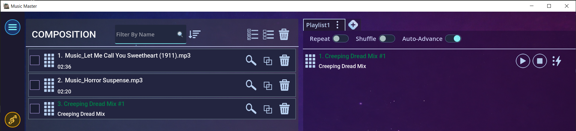
Task: Duplicate the Horror Suspense composition
Action: pyautogui.click(x=267, y=86)
